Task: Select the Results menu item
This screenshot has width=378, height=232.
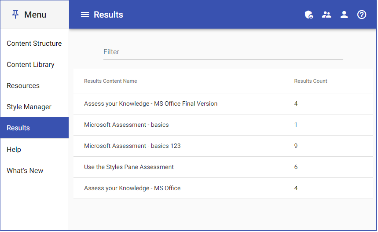Action: pyautogui.click(x=34, y=128)
